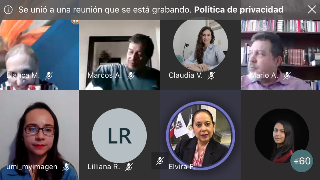Select Marcos A.'s video tile
This screenshot has height=180, width=320.
pyautogui.click(x=119, y=55)
